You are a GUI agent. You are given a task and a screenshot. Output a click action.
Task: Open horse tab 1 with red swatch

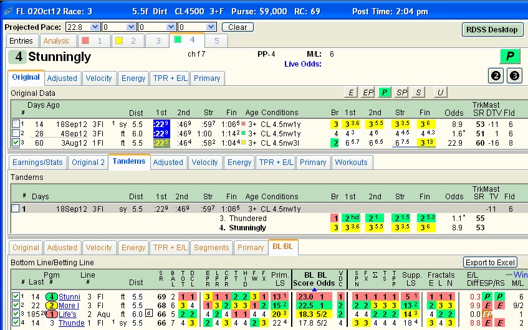pos(93,40)
